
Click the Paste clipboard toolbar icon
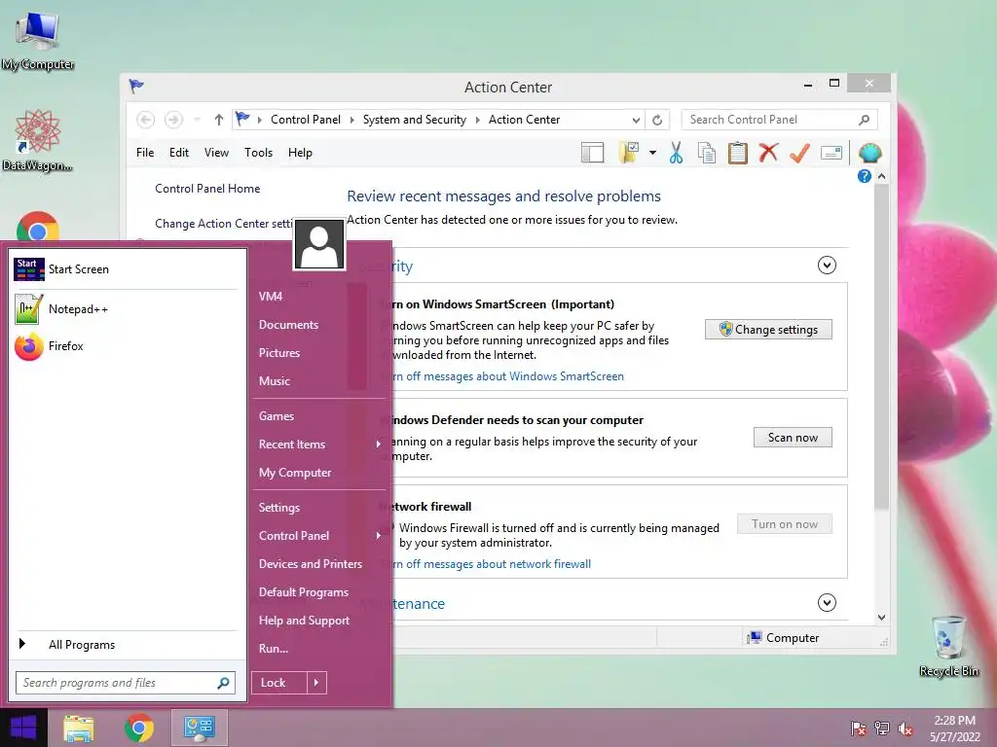point(738,153)
